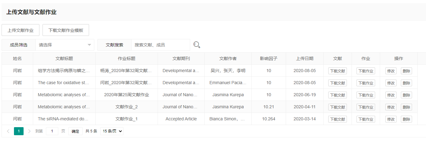Select page 1 in pagination
This screenshot has height=142, width=426.
[19, 131]
